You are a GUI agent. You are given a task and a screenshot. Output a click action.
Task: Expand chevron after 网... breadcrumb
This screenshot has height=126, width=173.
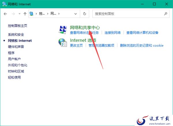(x=59, y=14)
